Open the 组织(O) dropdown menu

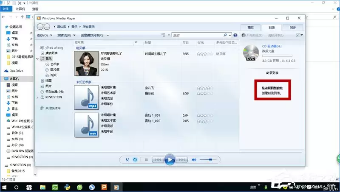tap(45, 35)
